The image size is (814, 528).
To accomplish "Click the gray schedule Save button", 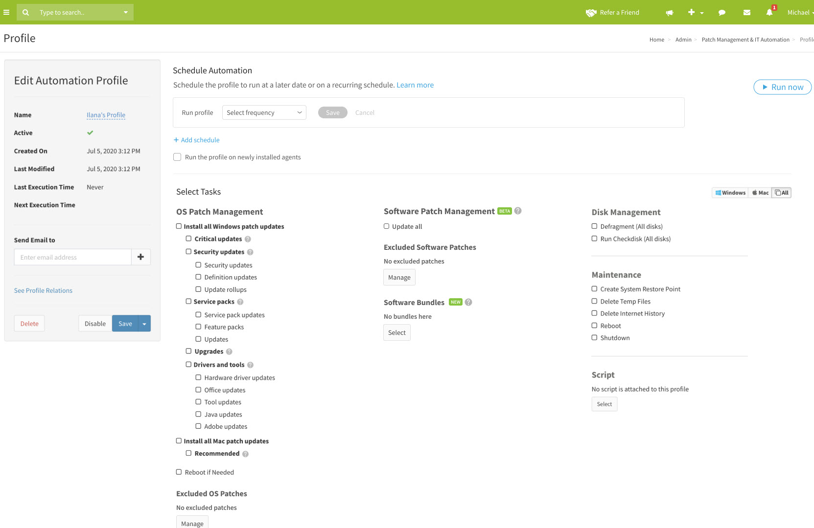I will point(333,112).
